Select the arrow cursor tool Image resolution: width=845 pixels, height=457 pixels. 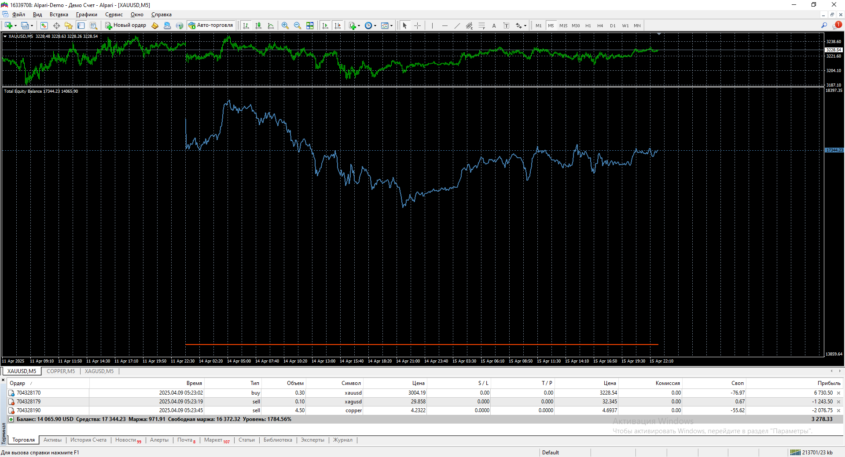pyautogui.click(x=405, y=25)
